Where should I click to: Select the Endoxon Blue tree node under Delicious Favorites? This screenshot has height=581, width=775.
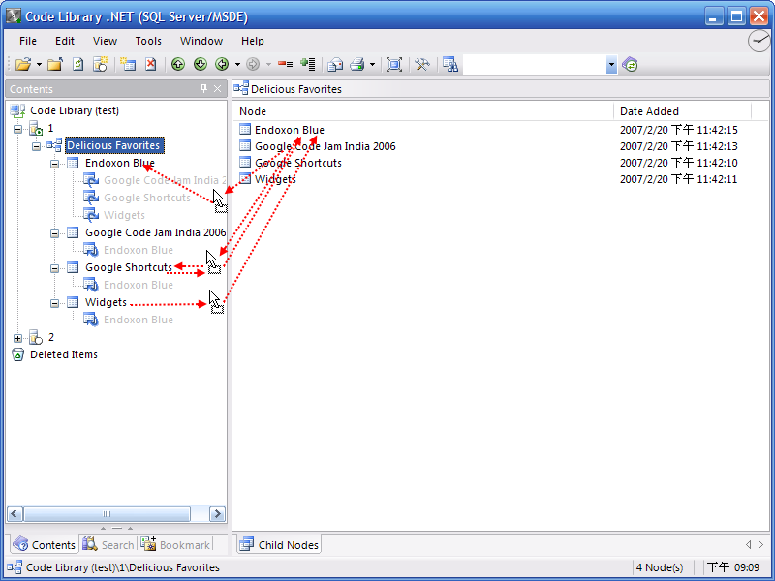pyautogui.click(x=120, y=163)
